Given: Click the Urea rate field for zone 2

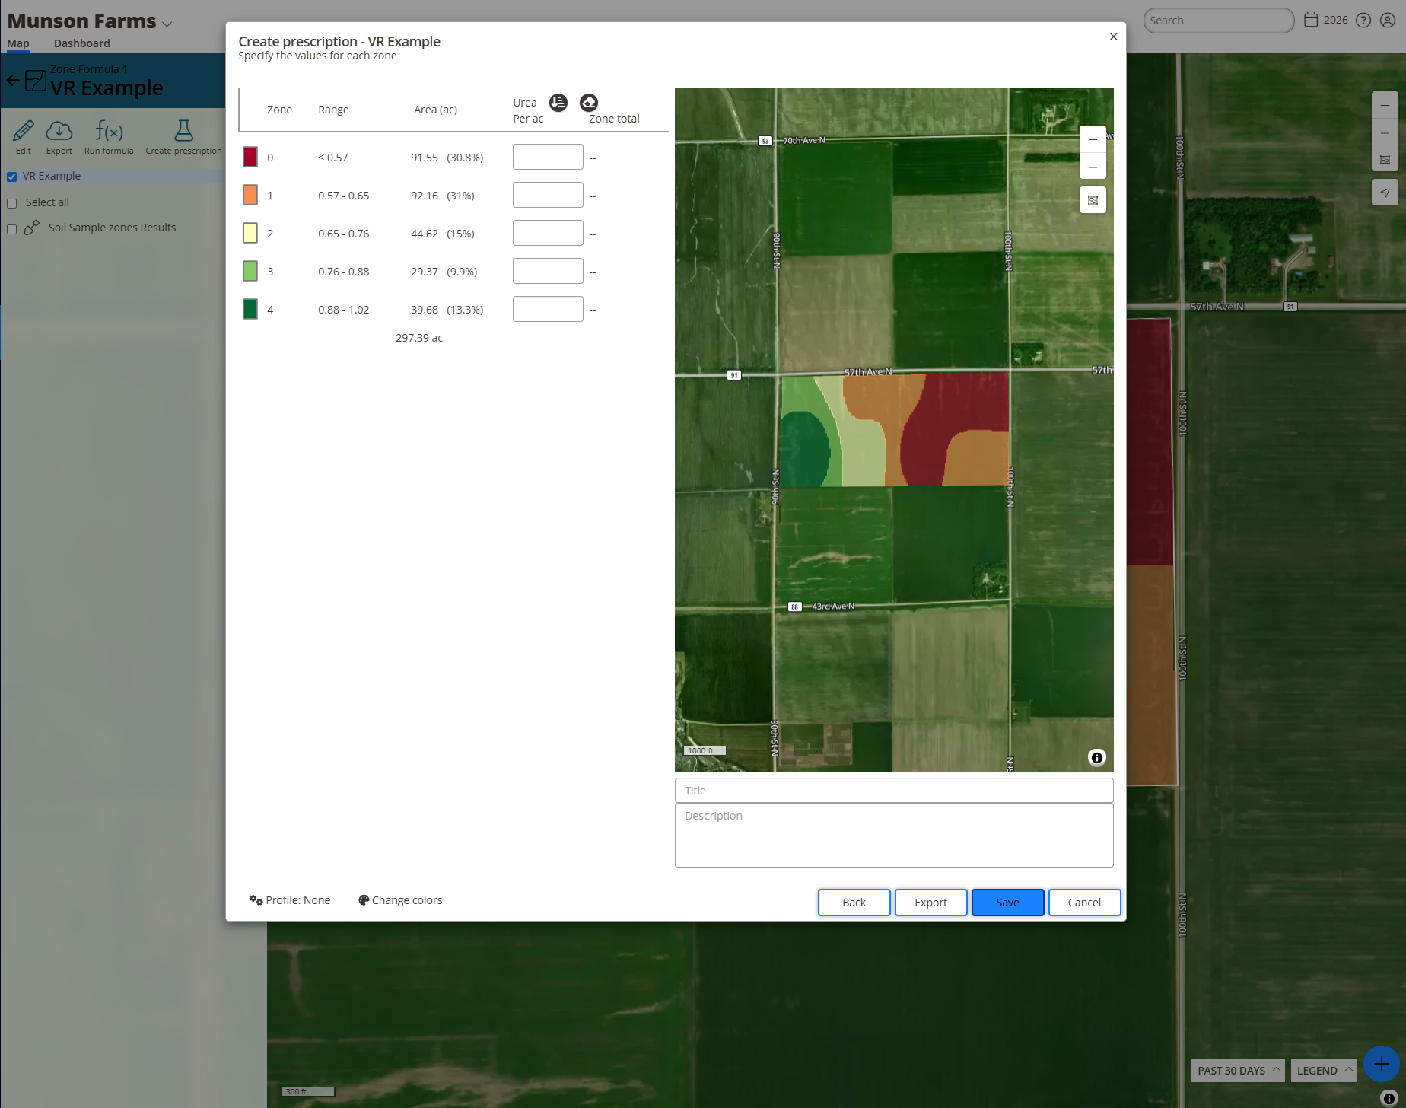Looking at the screenshot, I should coord(548,233).
